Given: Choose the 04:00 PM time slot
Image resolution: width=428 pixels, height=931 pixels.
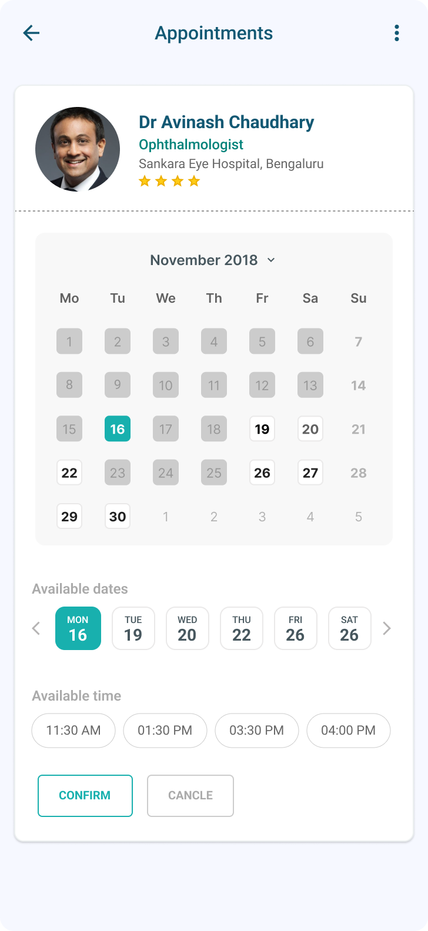Looking at the screenshot, I should [349, 731].
